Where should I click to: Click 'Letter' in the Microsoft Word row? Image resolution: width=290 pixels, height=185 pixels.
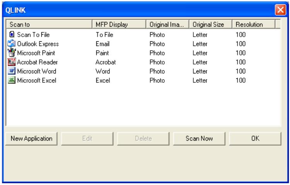click(x=200, y=71)
